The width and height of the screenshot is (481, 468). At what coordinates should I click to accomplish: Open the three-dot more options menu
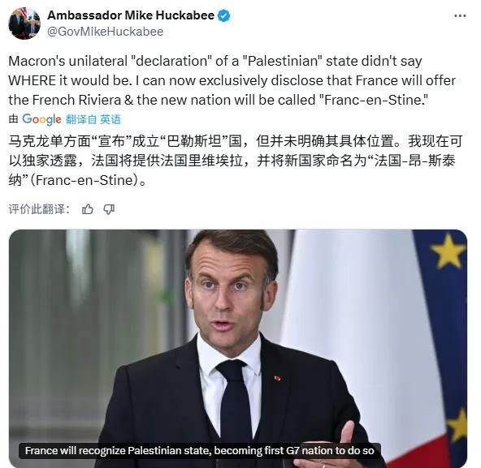click(x=460, y=15)
